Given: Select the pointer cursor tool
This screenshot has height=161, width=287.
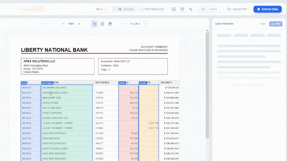Looking at the screenshot, I should pyautogui.click(x=95, y=24).
